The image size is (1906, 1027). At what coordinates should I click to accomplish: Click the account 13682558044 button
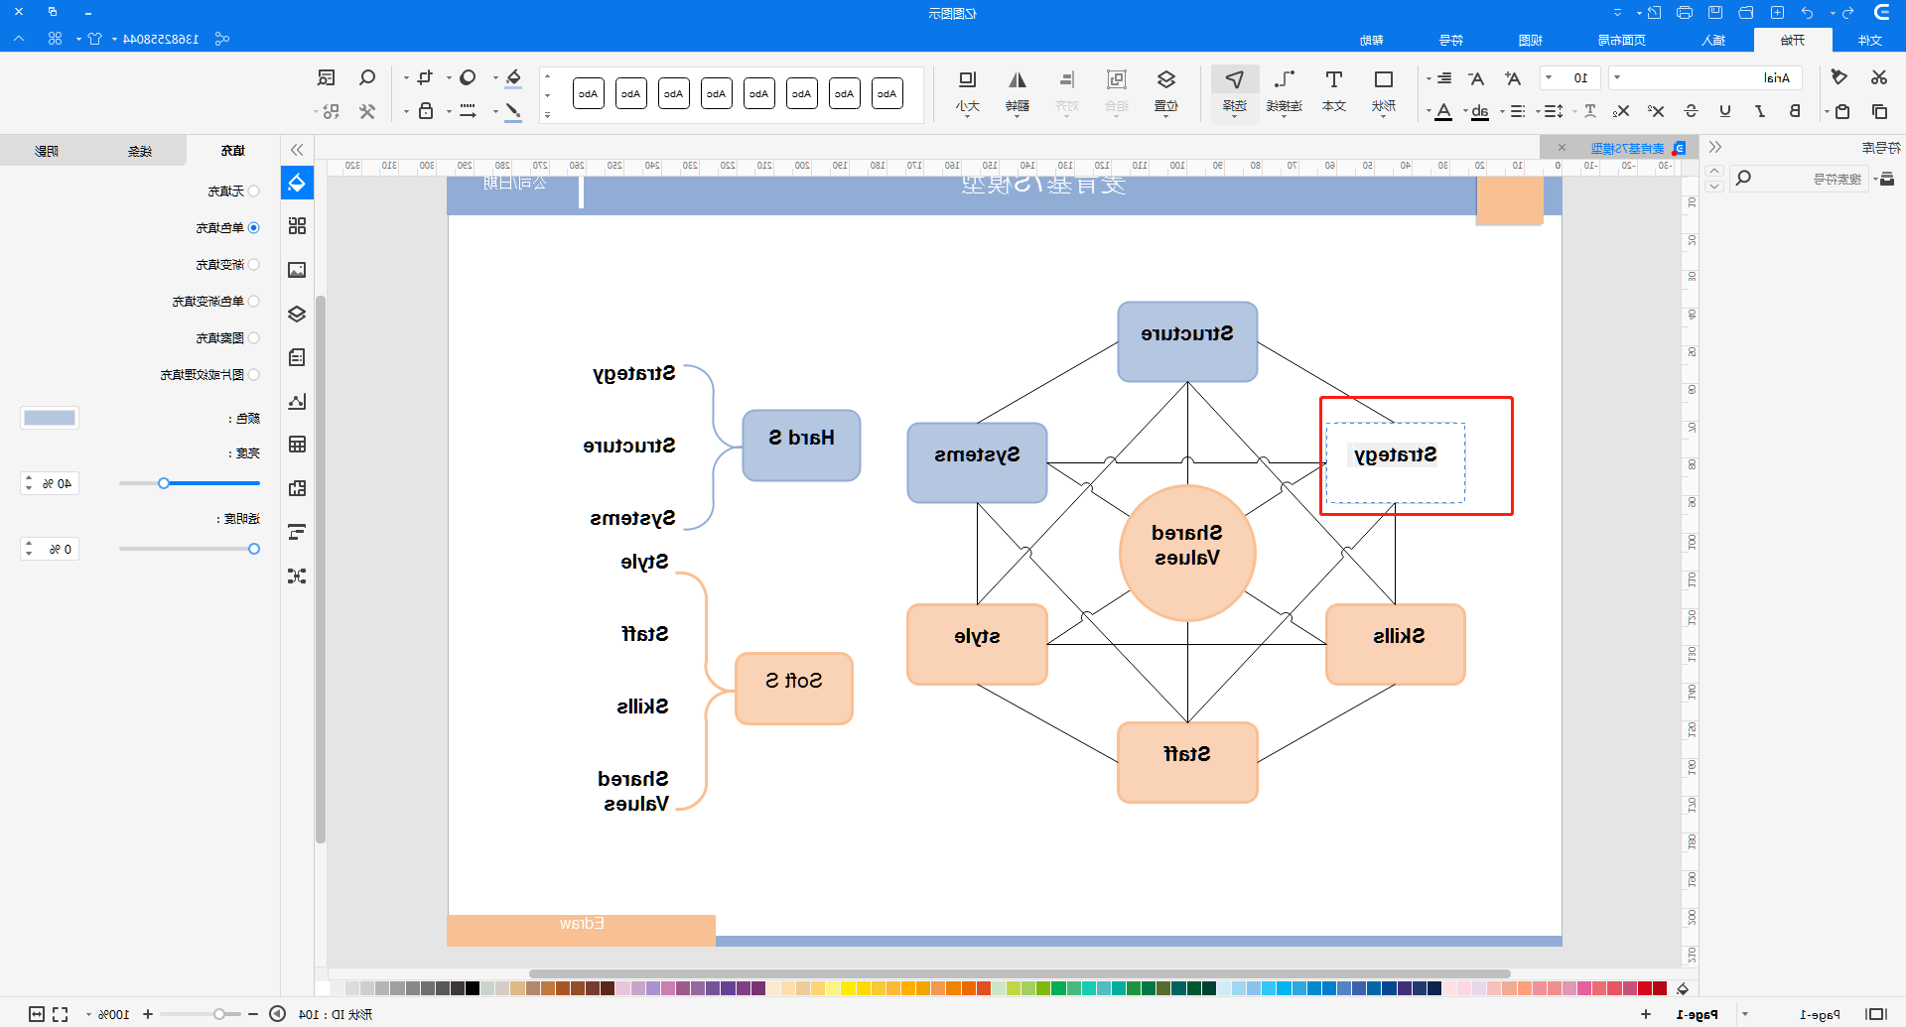(x=160, y=39)
